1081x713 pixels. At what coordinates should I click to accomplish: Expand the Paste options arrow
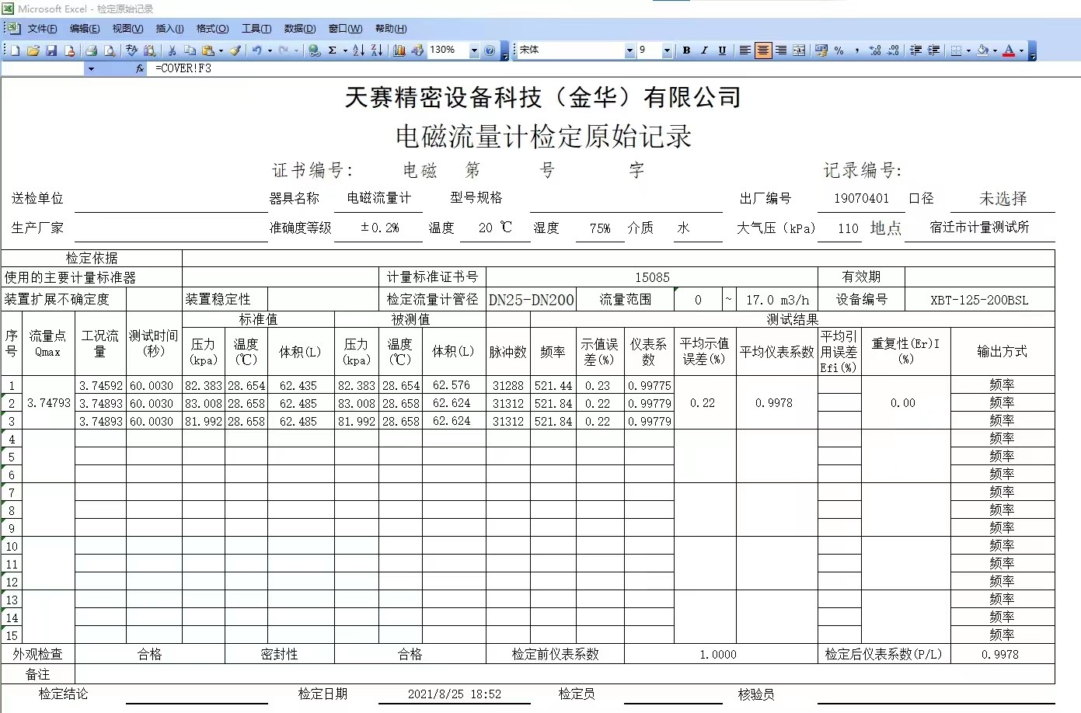[221, 50]
